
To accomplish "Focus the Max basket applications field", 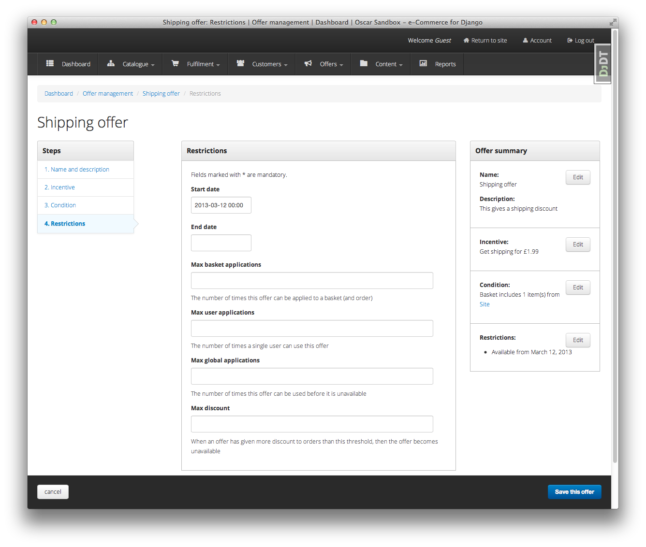I will (312, 281).
